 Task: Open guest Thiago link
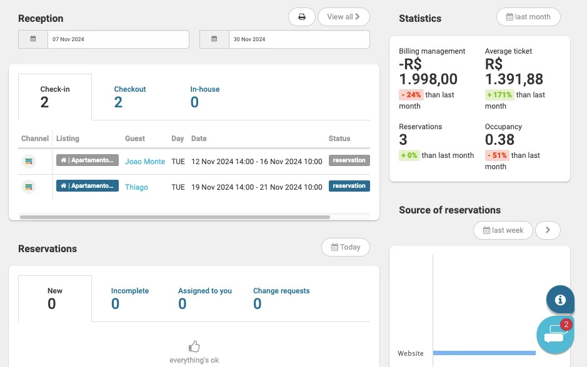(x=136, y=187)
